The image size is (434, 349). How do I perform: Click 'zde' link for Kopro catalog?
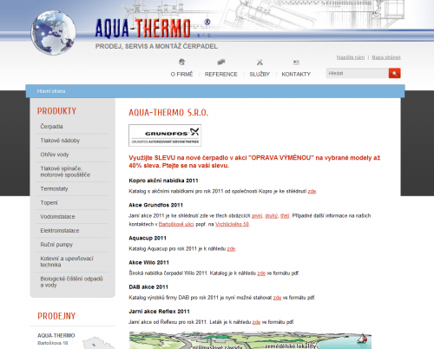point(312,191)
